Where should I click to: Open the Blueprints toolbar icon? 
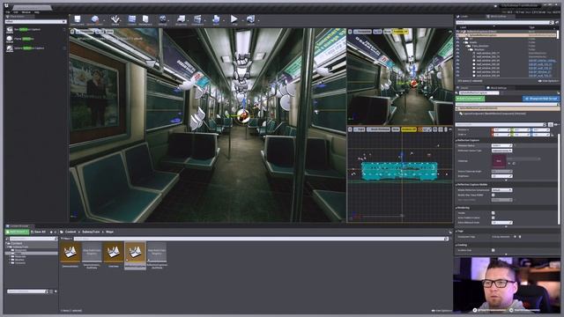point(181,20)
